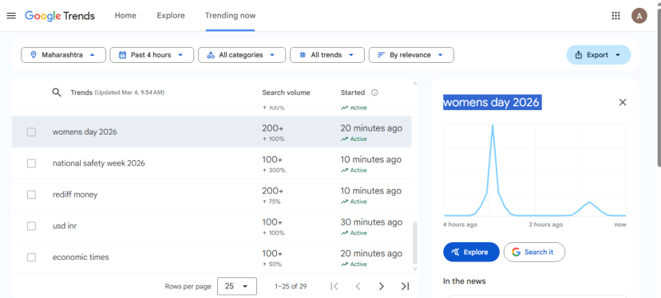
Task: Click the trend list scrollbar thumb
Action: click(415, 242)
